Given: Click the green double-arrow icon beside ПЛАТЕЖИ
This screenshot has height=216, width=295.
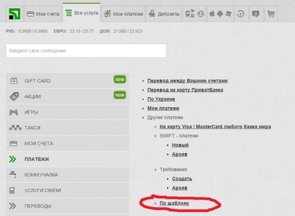Looking at the screenshot, I should [x=13, y=159].
